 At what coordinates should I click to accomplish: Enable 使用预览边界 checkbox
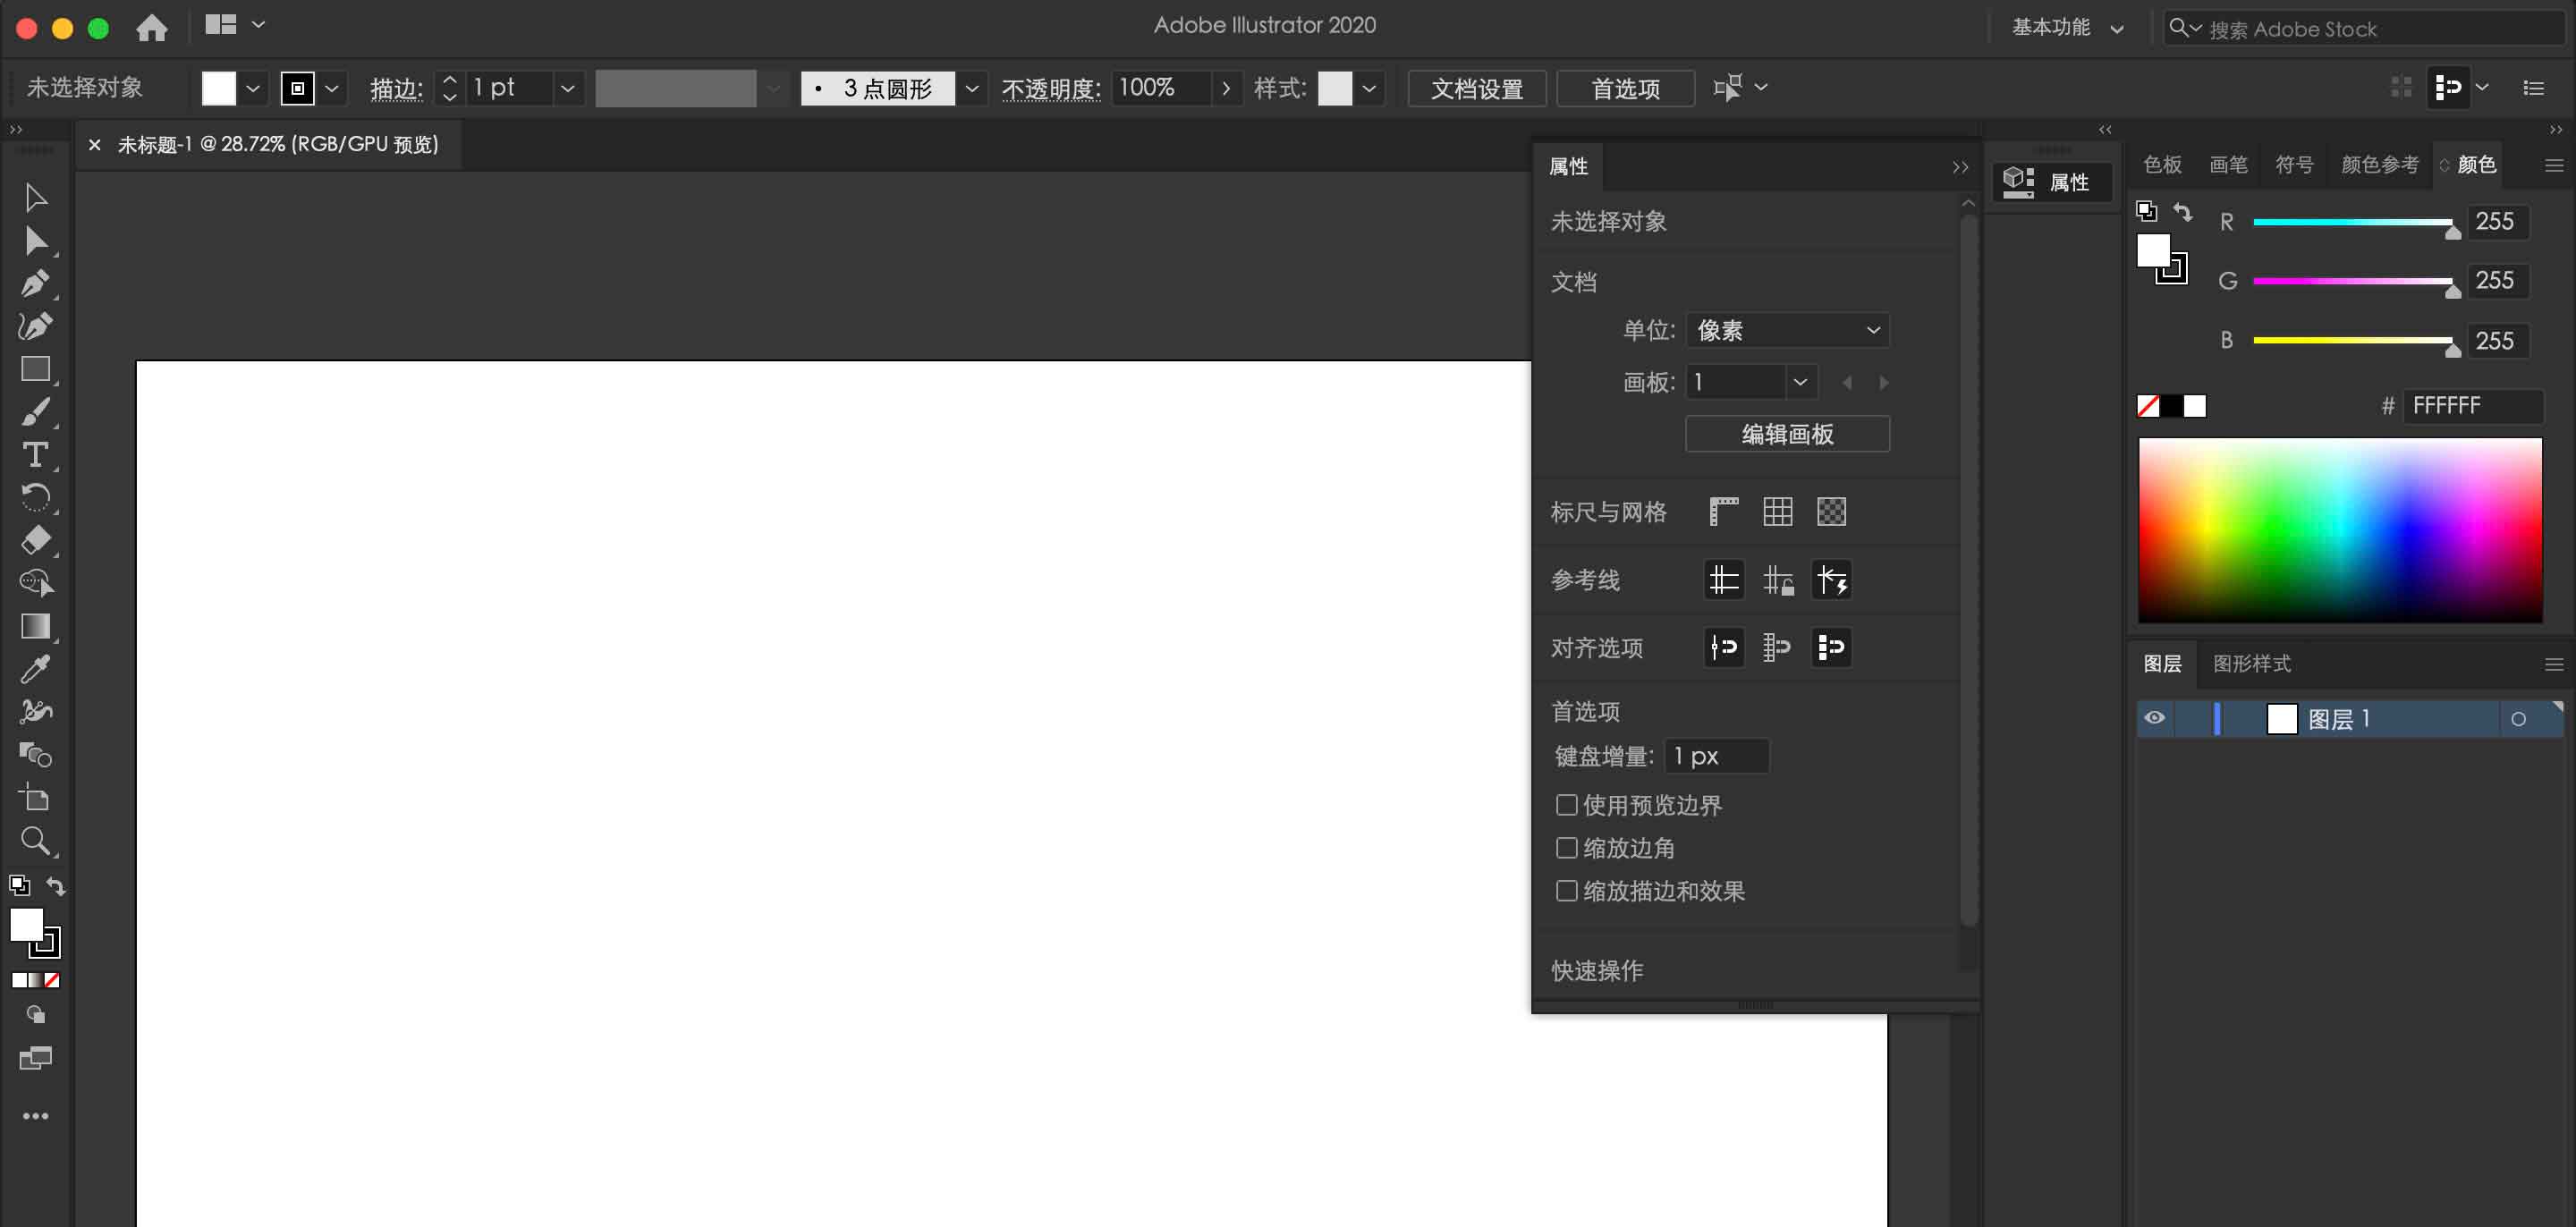[1566, 805]
